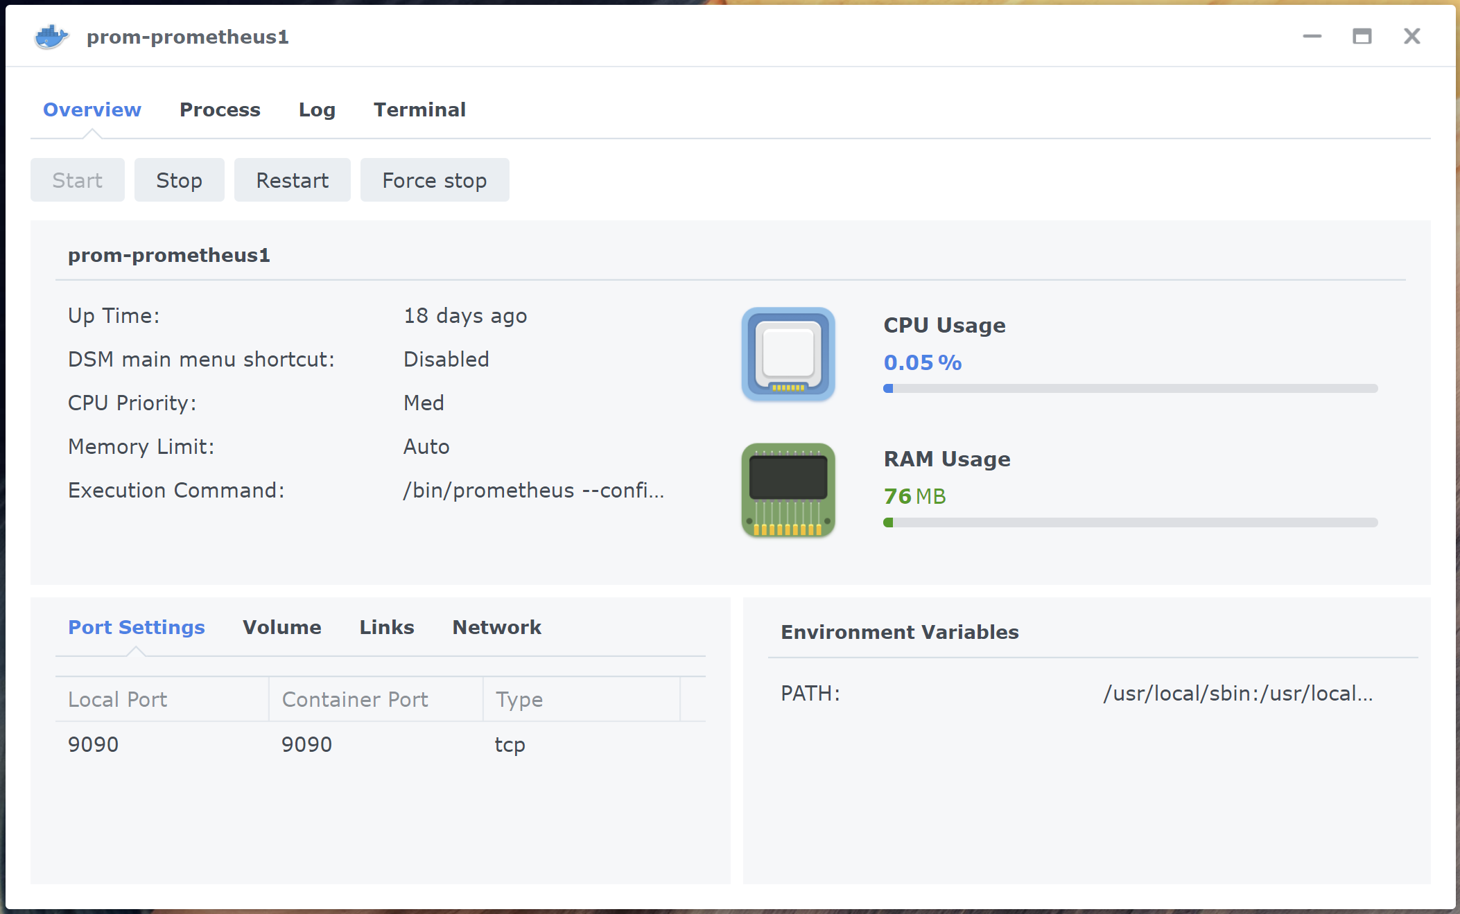View the Network tab

click(496, 627)
